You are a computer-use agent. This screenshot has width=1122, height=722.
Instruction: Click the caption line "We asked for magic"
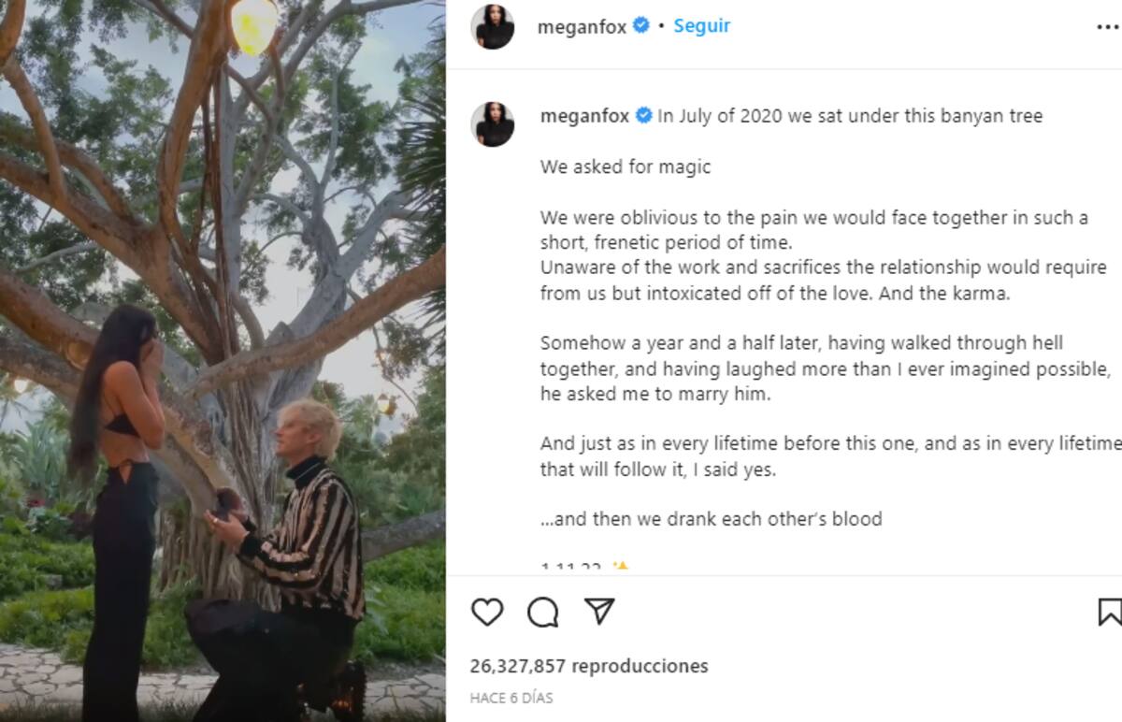(626, 166)
